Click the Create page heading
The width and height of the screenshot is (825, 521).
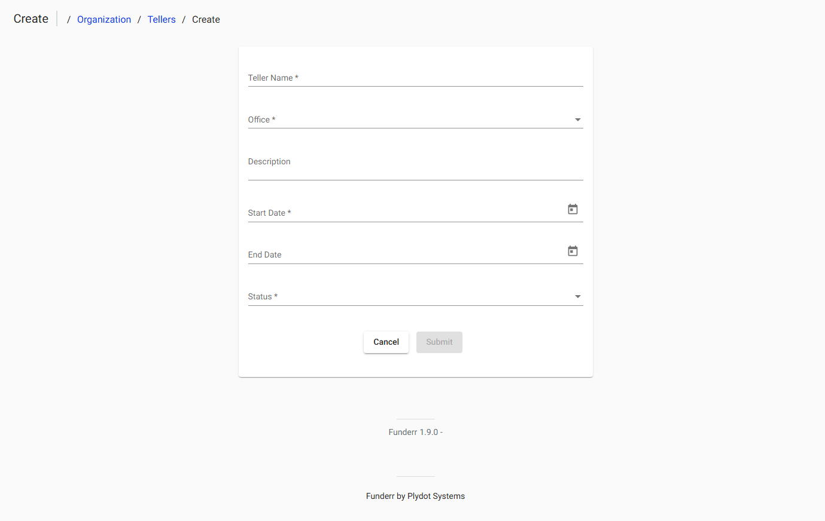[x=31, y=19]
